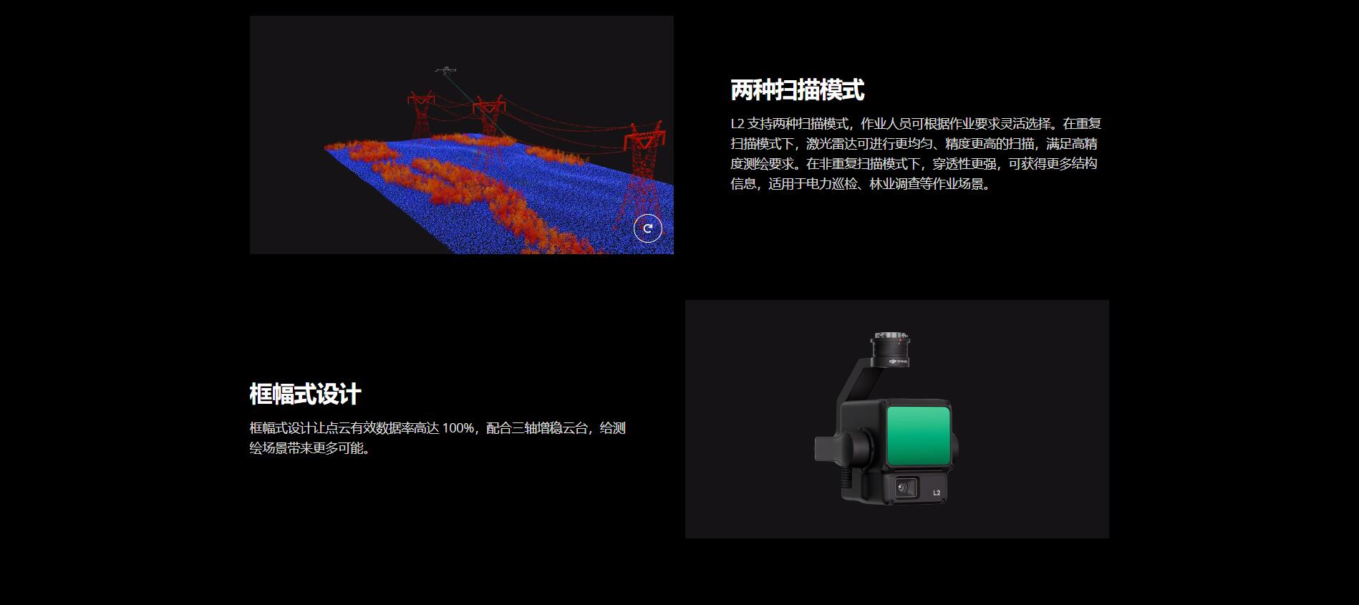Click the paragraph starting 框幅式设计让点云有效数据率
This screenshot has width=1359, height=605.
[x=437, y=438]
